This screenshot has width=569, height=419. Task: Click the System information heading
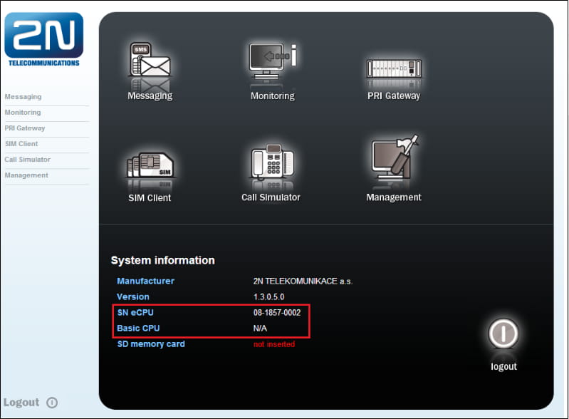coord(163,260)
